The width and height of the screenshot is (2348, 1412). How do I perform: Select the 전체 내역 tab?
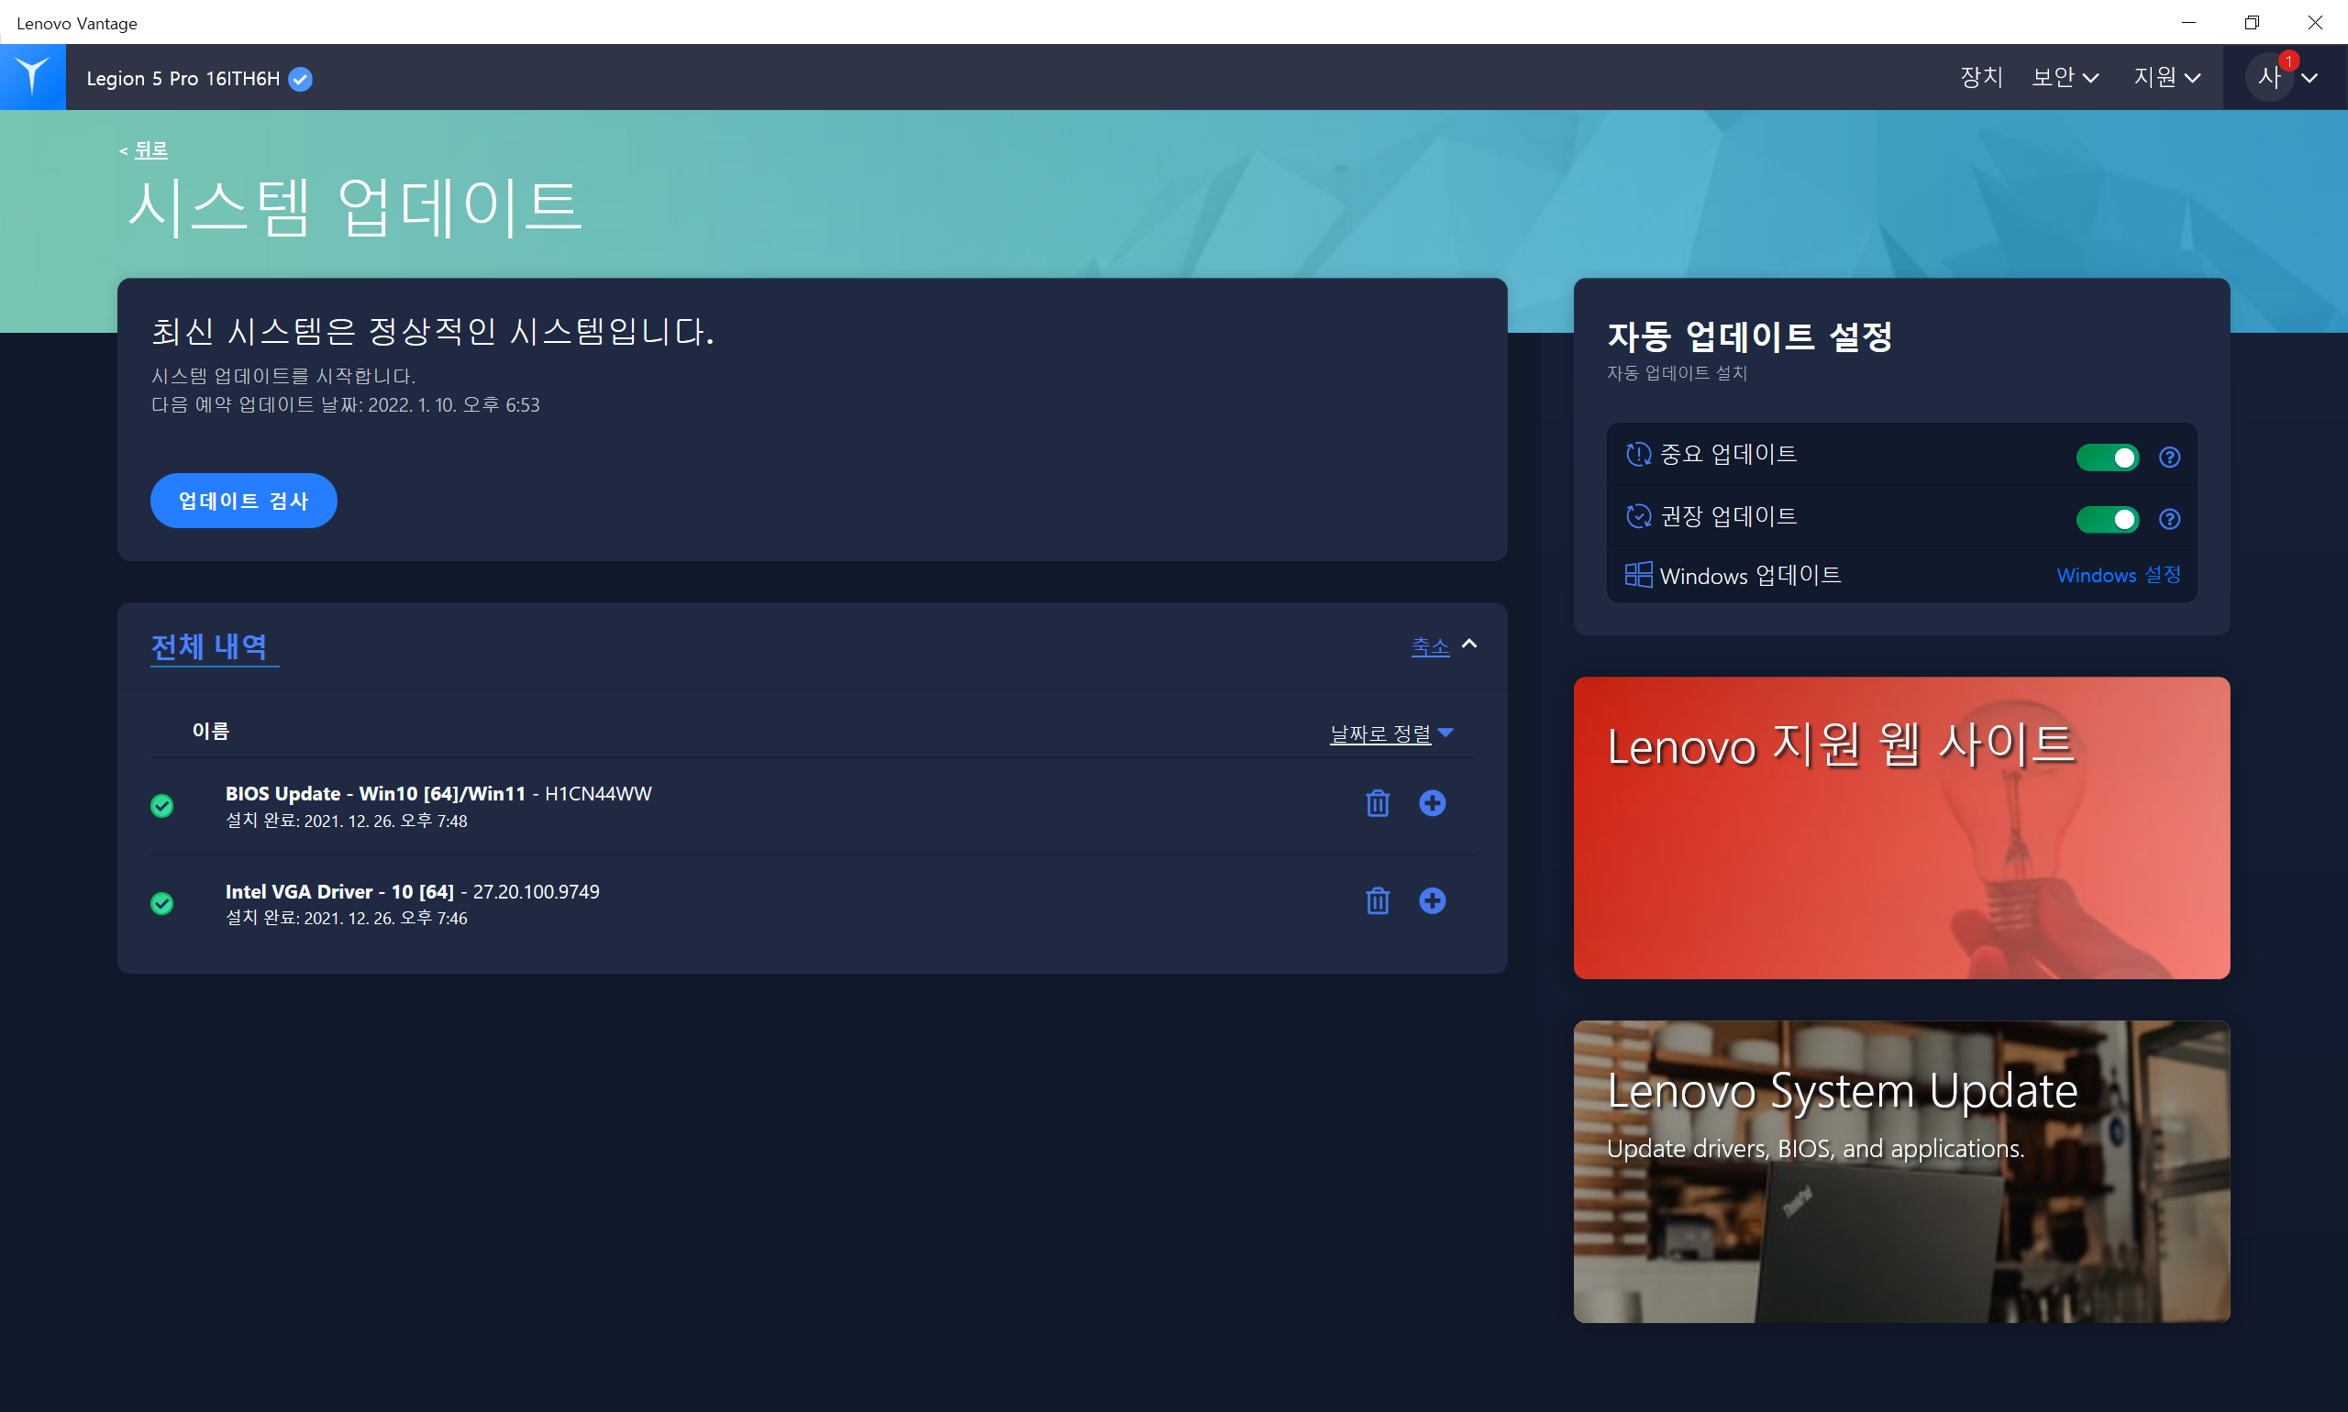[209, 646]
